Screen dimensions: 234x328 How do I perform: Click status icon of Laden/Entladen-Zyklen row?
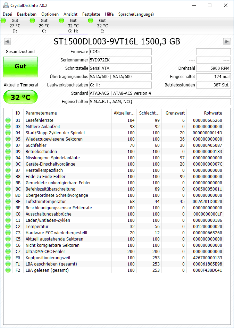coord(8,220)
